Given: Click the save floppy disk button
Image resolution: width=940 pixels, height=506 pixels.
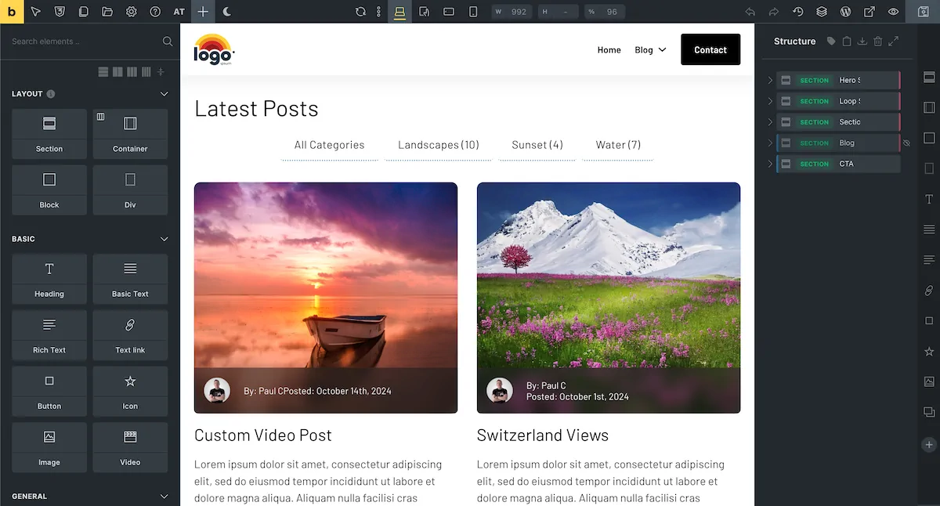Looking at the screenshot, I should pos(923,12).
